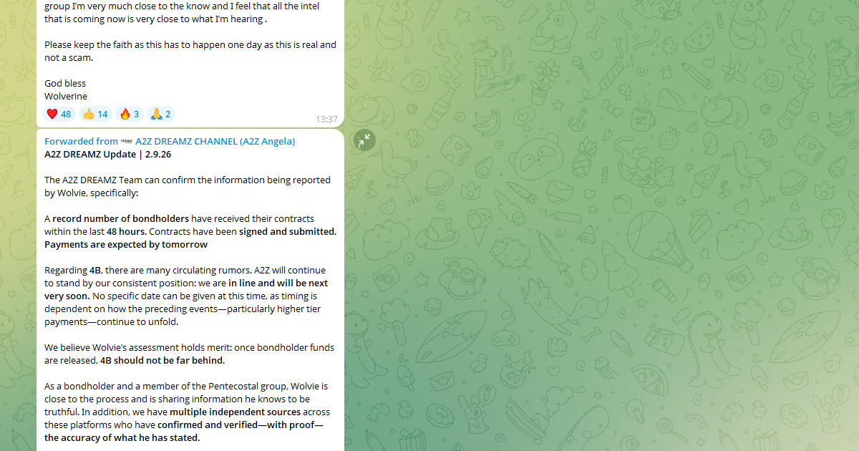The height and width of the screenshot is (451, 859).
Task: Toggle the thumbs up reaction (14)
Action: [95, 114]
